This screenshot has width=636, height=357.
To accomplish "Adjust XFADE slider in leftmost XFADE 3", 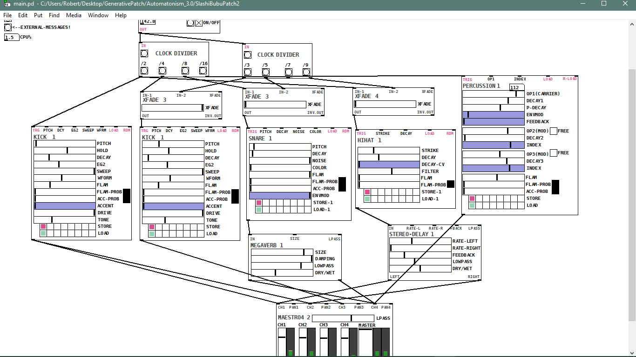I will [x=173, y=107].
